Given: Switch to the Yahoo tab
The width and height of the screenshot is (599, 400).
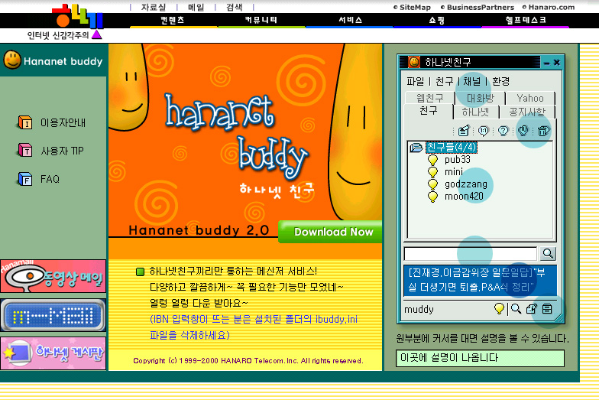Looking at the screenshot, I should 530,98.
